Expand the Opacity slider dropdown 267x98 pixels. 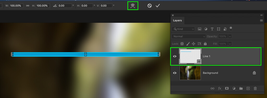[x=230, y=36]
